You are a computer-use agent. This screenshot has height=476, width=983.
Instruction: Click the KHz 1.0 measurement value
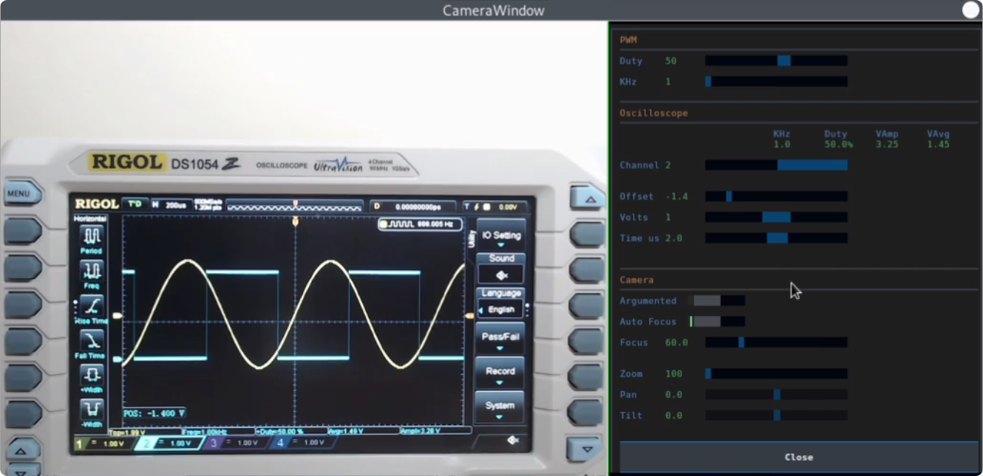click(x=782, y=144)
